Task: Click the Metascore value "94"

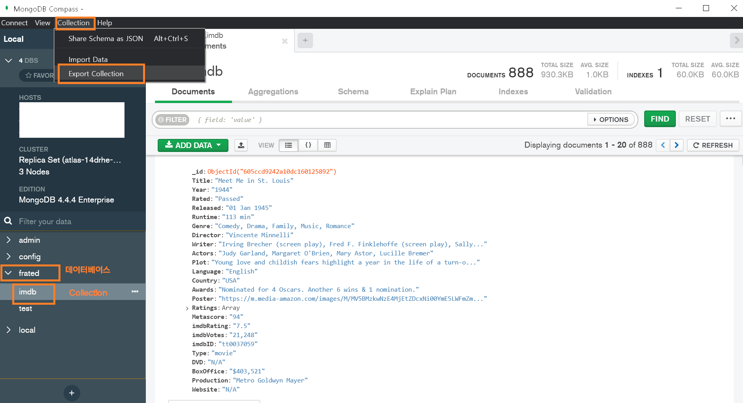Action: (x=236, y=317)
